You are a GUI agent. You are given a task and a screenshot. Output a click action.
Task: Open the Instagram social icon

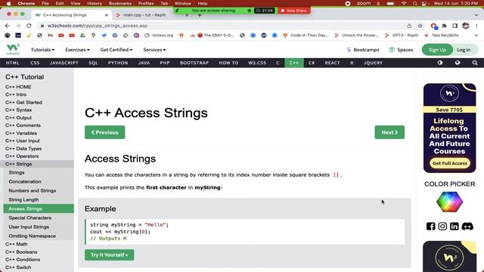pos(442,227)
